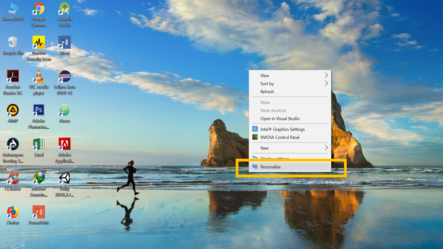Click the CCleaner desktop icon
This screenshot has width=443, height=249.
coord(13,178)
